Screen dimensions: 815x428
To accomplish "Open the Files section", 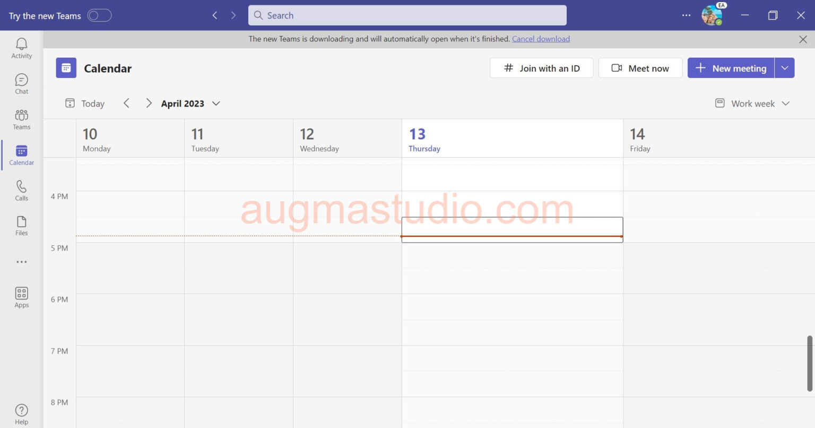I will [21, 226].
